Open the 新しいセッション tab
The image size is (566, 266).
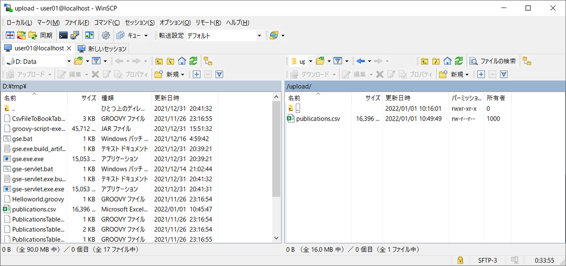pos(102,48)
